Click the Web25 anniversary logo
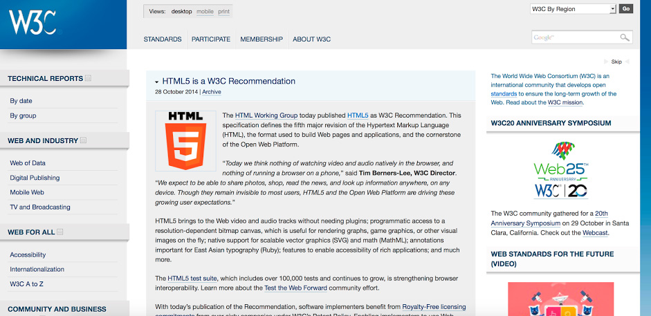Image resolution: width=651 pixels, height=316 pixels. pos(560,170)
